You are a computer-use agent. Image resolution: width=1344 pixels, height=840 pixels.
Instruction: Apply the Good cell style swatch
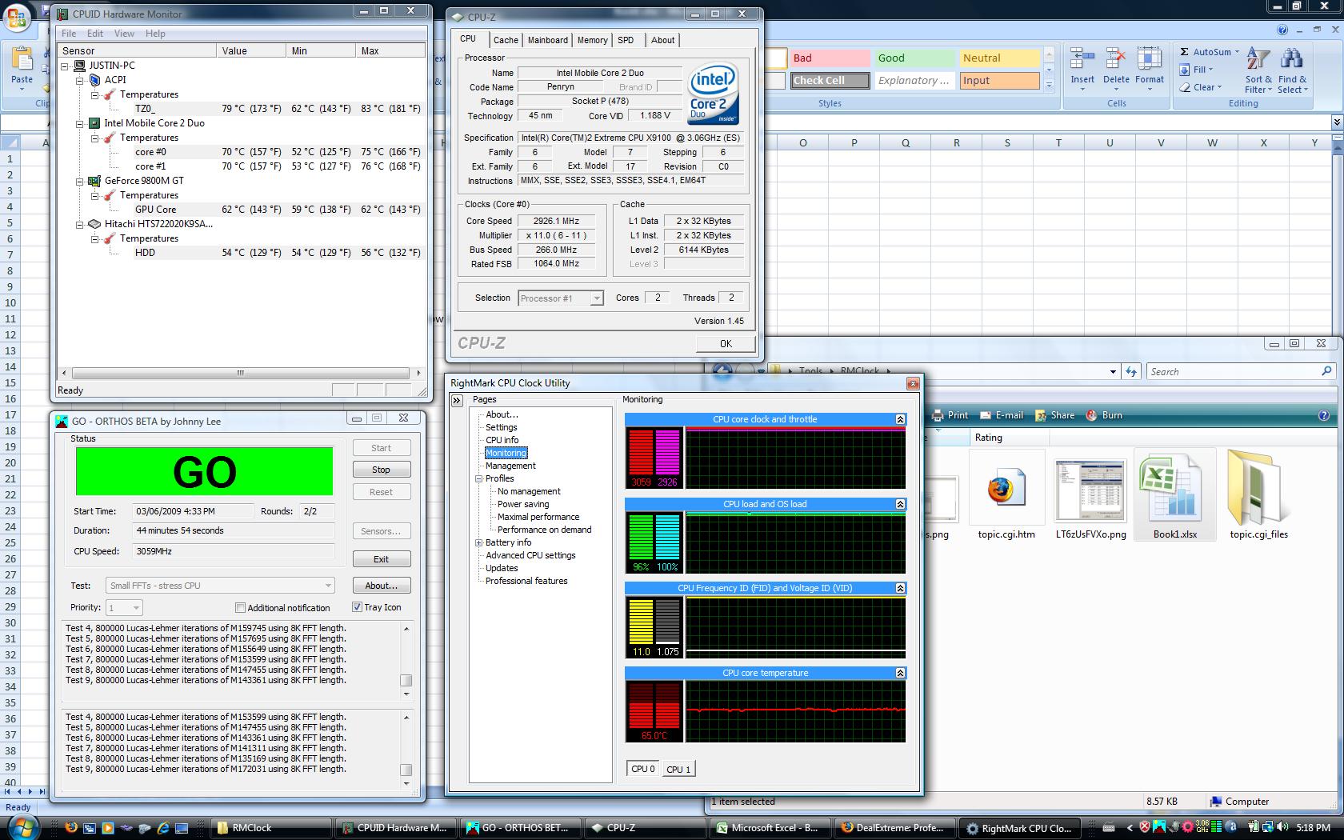pos(914,58)
